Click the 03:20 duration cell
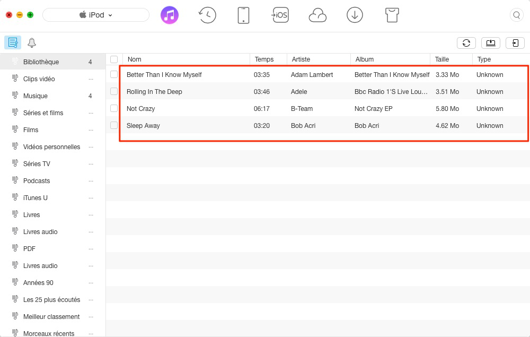 click(x=262, y=125)
